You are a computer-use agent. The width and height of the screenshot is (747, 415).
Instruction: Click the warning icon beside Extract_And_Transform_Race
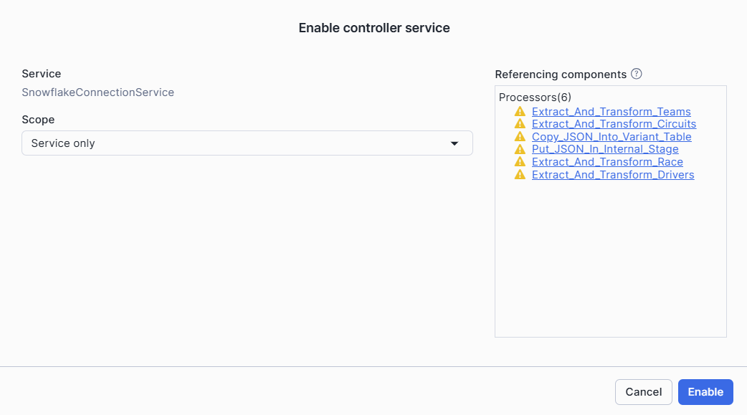520,162
